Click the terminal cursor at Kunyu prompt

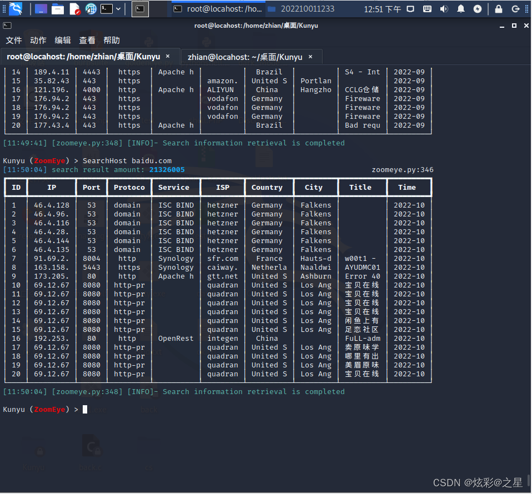click(85, 409)
